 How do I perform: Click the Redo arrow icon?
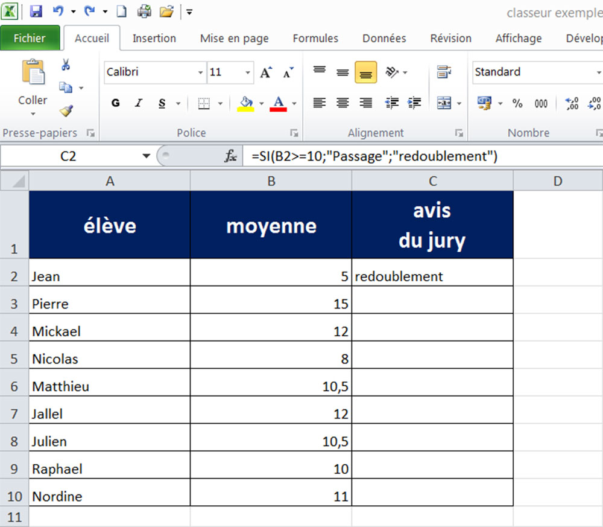click(x=90, y=11)
